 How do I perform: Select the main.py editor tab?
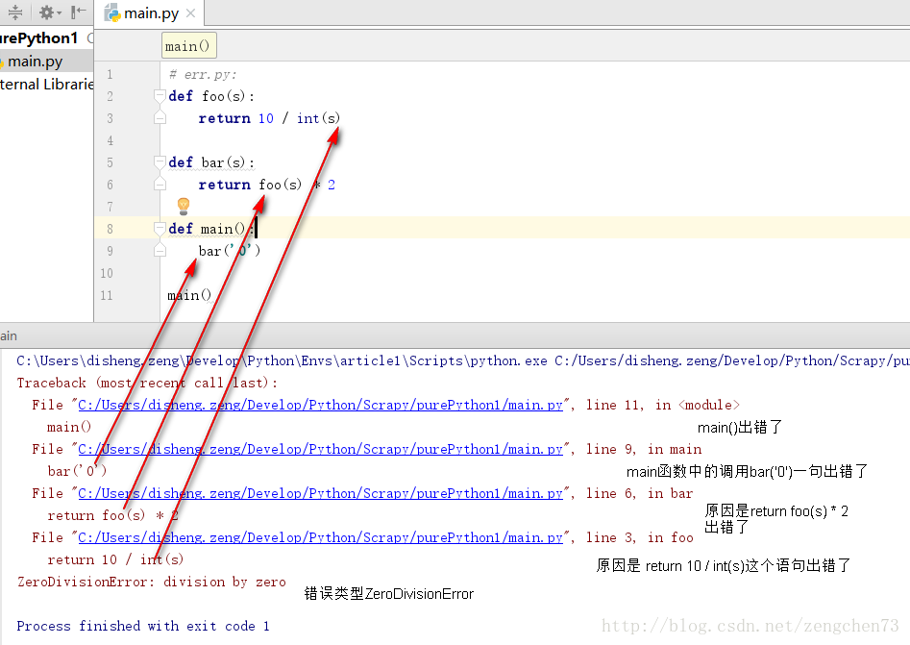(150, 12)
